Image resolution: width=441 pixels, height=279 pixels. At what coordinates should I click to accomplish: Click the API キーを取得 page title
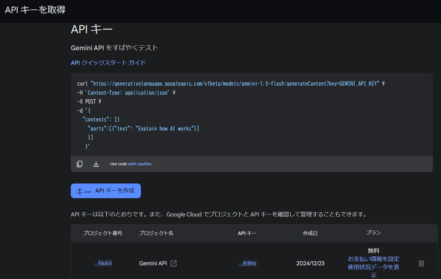(x=35, y=10)
